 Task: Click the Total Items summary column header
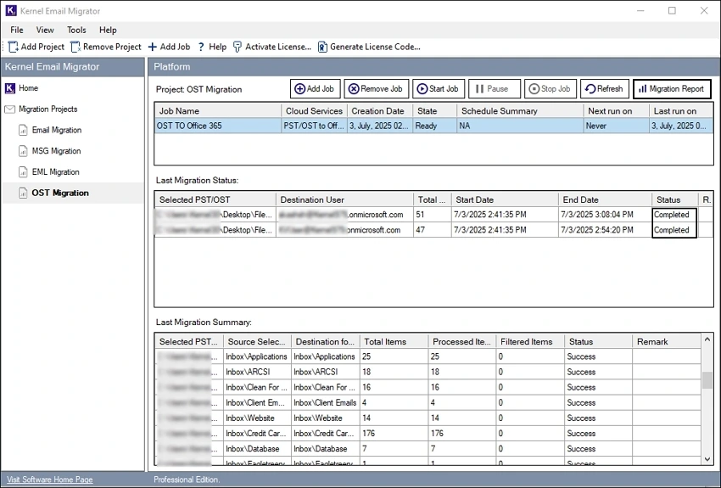tap(394, 342)
